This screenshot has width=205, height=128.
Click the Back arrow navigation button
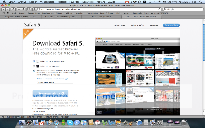[x=3, y=9]
